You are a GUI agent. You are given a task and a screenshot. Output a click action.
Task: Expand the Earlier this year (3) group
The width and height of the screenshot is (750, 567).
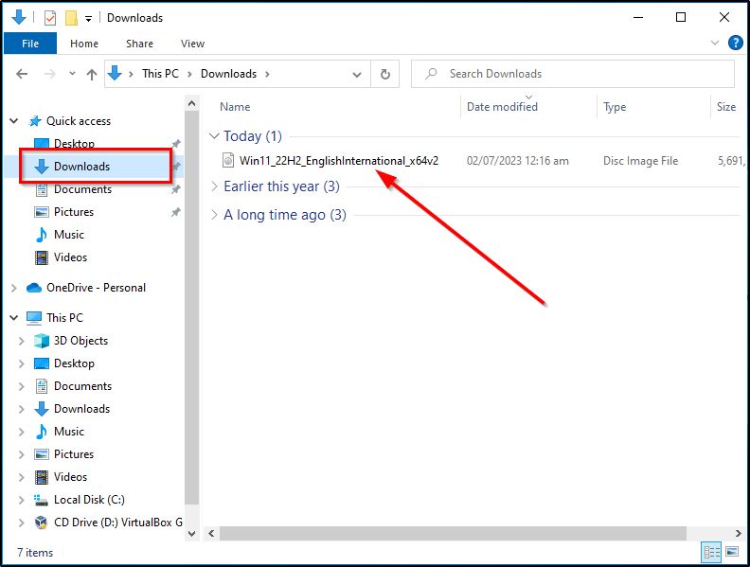click(214, 186)
